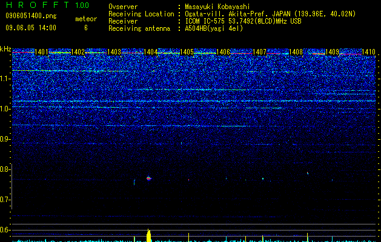
Task: Select the 1404 time marker label
Action: tap(150, 52)
